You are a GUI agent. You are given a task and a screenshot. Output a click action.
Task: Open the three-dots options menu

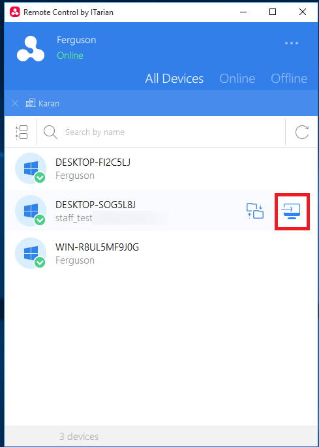[292, 43]
